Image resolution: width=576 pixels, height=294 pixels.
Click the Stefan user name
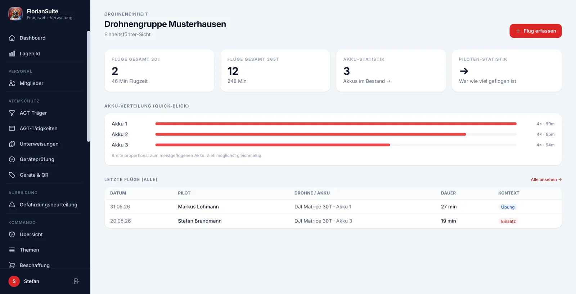coord(32,281)
